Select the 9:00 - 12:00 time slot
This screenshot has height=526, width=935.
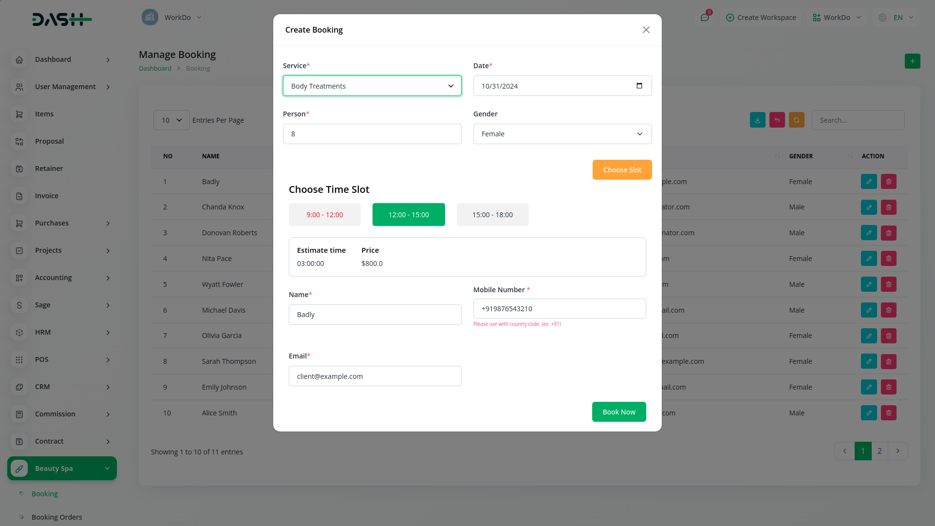(x=324, y=215)
